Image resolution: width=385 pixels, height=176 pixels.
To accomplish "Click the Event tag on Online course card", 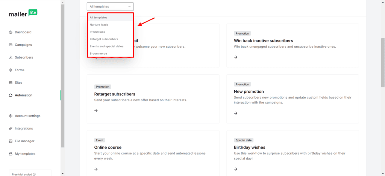I will click(x=99, y=140).
